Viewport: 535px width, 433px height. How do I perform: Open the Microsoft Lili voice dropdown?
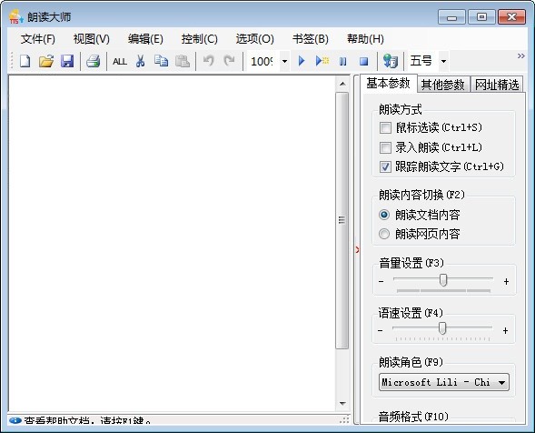click(444, 382)
